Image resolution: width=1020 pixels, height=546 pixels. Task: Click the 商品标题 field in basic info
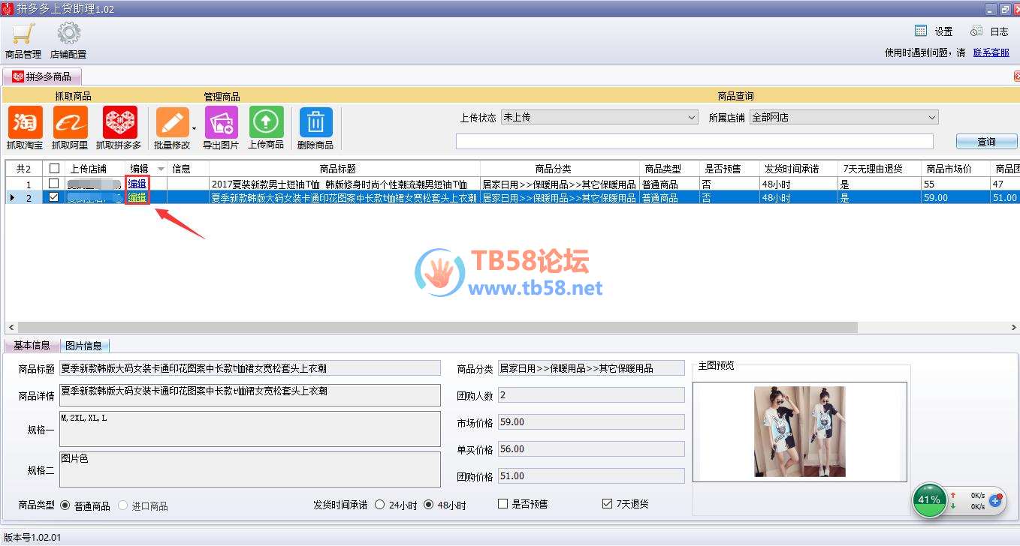(249, 368)
